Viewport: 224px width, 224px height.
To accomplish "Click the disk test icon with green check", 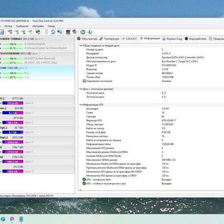I will (23, 32).
